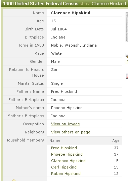Open the census record image thumbnail
Image resolution: width=128 pixels, height=181 pixels.
point(127,27)
